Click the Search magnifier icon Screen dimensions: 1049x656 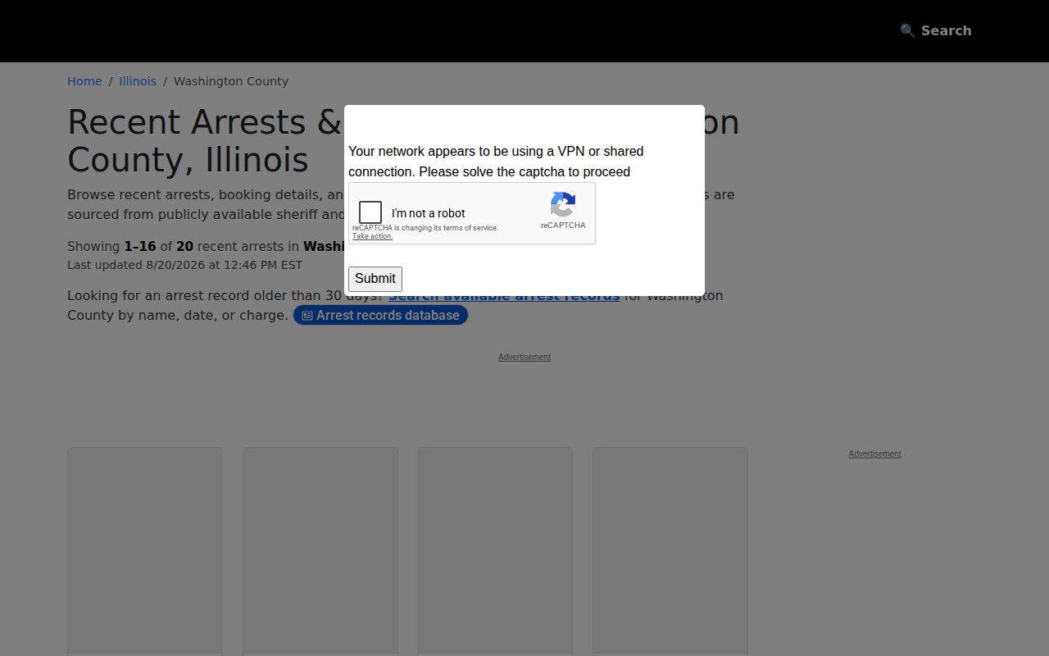907,30
